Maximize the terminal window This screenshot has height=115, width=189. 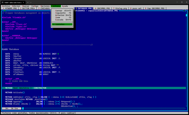[x=182, y=2]
